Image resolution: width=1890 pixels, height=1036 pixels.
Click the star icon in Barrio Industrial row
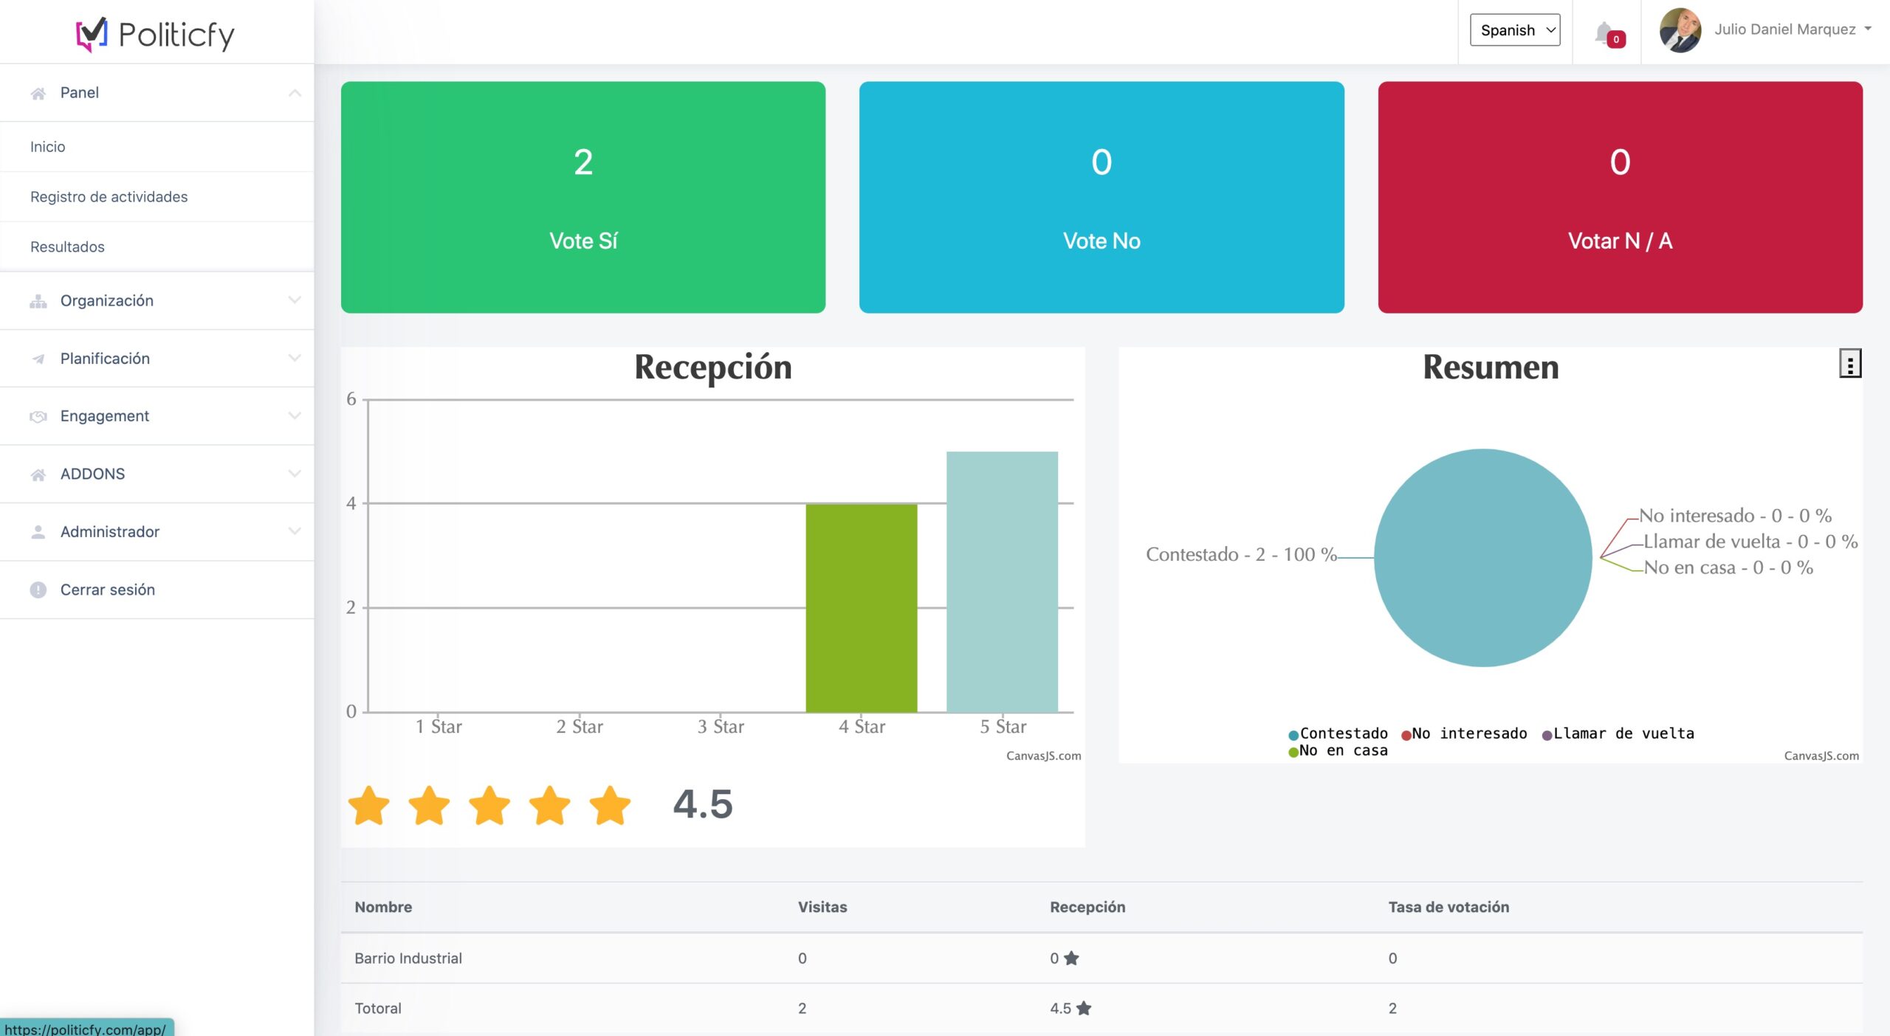[x=1071, y=958]
